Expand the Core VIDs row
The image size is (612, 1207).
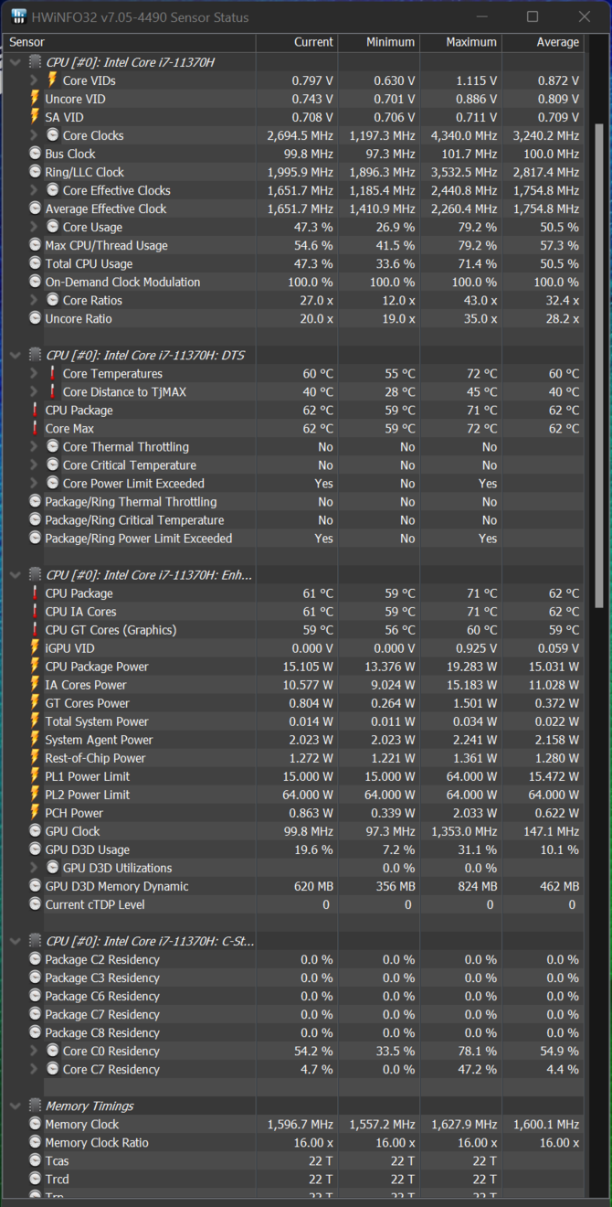tap(34, 80)
